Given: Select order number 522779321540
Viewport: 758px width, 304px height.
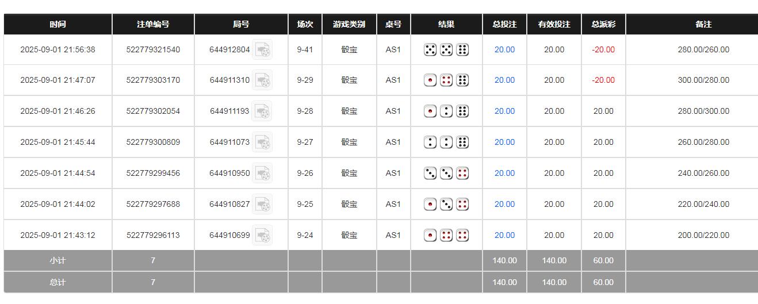Looking at the screenshot, I should point(153,50).
